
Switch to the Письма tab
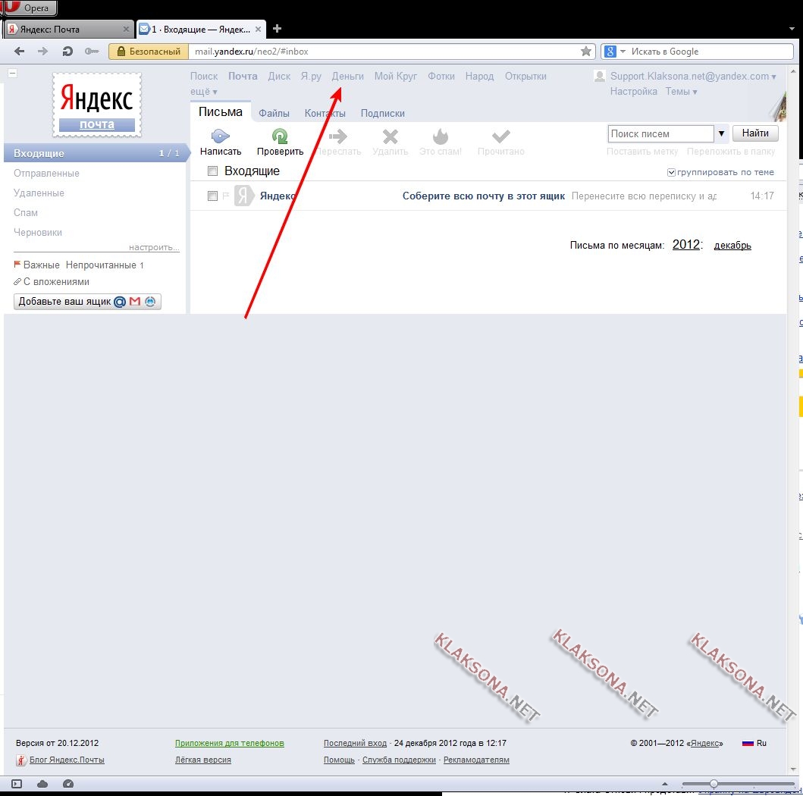[x=220, y=112]
